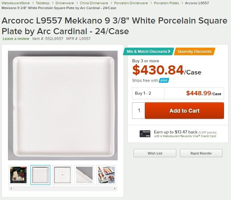
Task: Click the Rewards Visa credit card icon
Action: [145, 134]
